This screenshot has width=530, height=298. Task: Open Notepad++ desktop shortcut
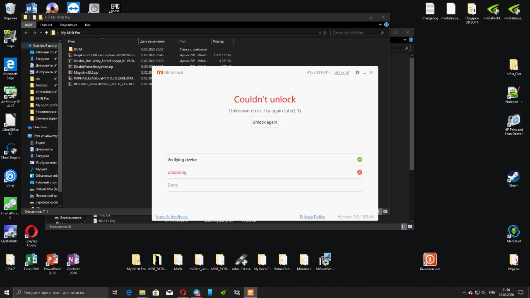click(x=513, y=95)
